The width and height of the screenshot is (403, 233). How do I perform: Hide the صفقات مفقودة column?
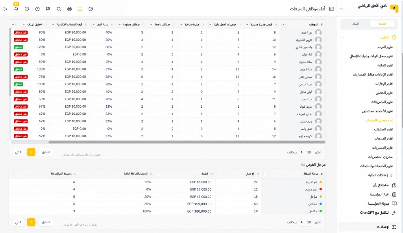click(x=120, y=25)
